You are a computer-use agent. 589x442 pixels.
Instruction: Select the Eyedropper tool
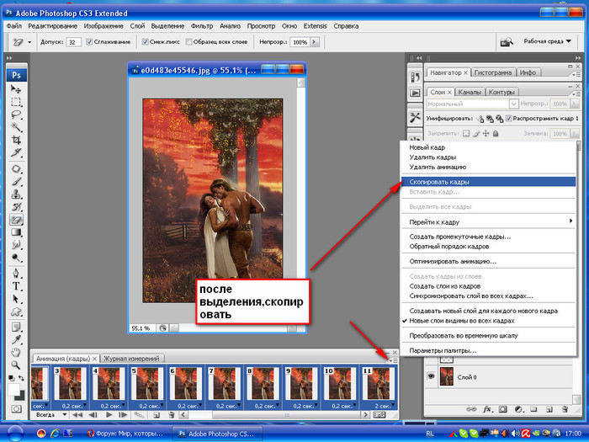16,340
